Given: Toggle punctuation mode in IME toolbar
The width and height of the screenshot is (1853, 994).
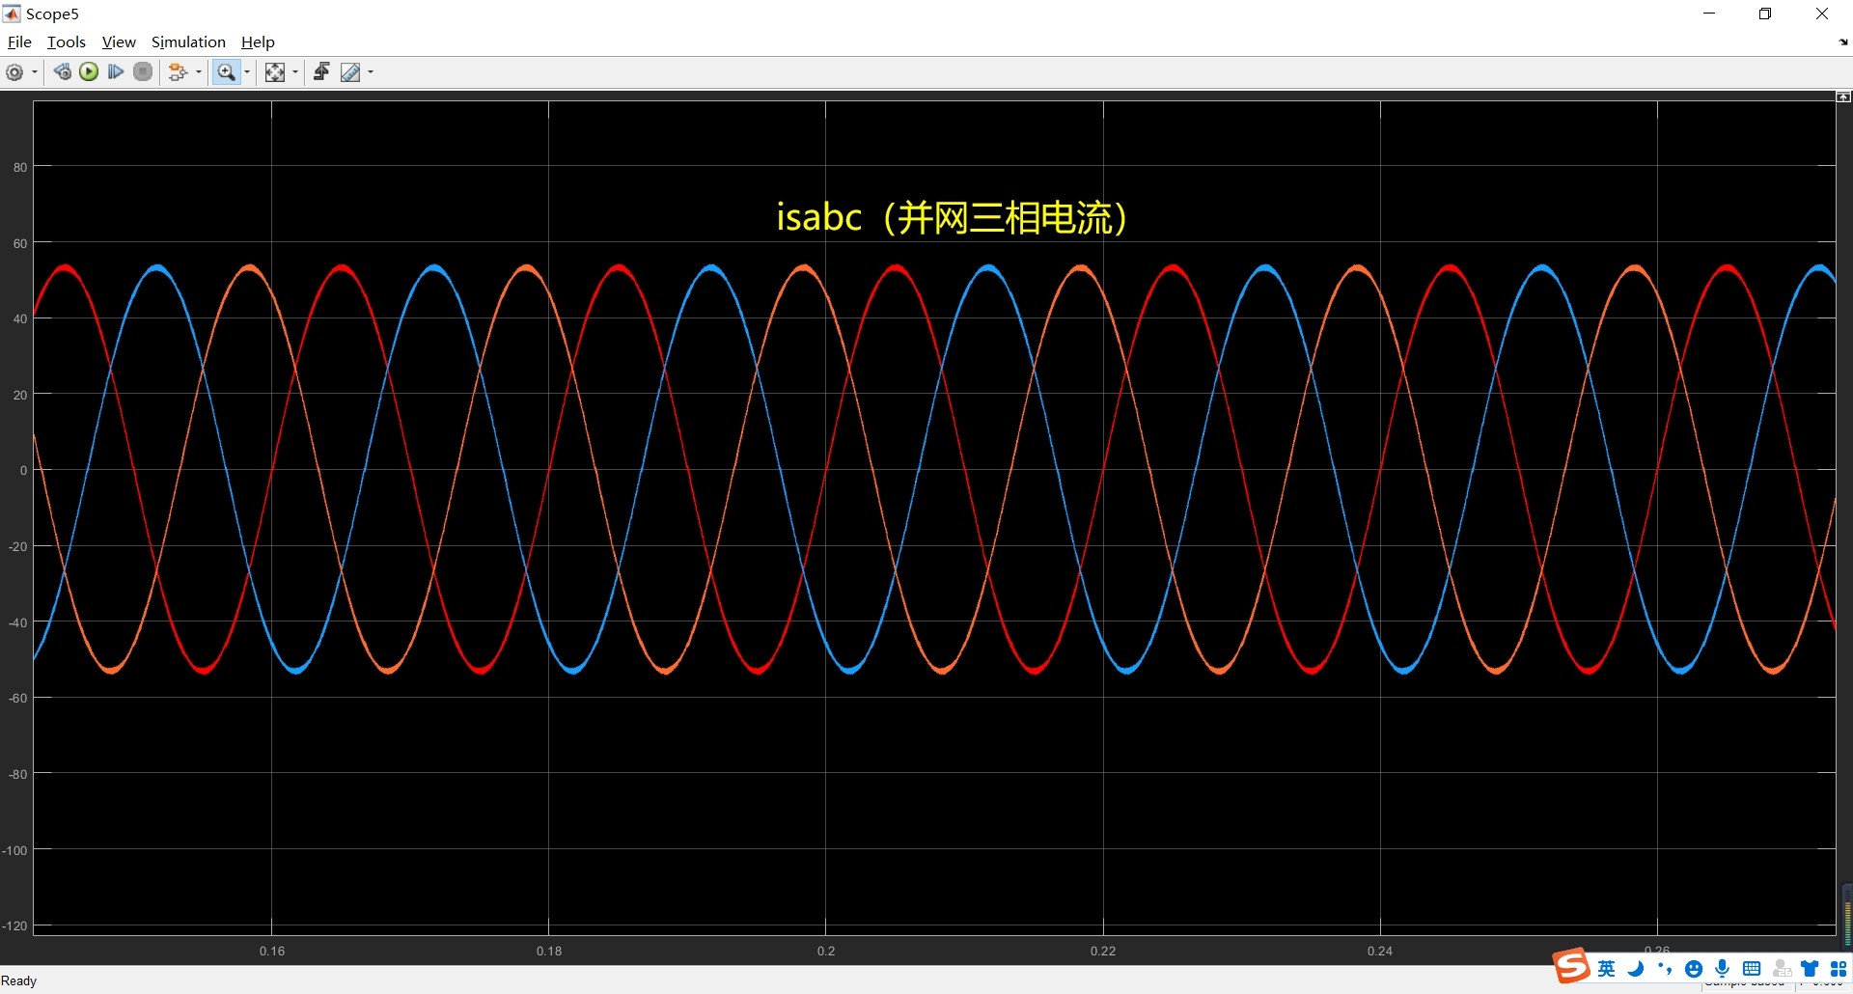Looking at the screenshot, I should pyautogui.click(x=1665, y=969).
